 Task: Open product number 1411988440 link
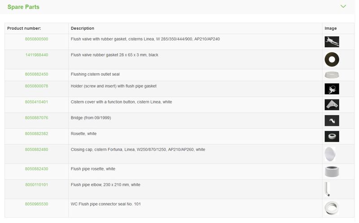point(36,55)
